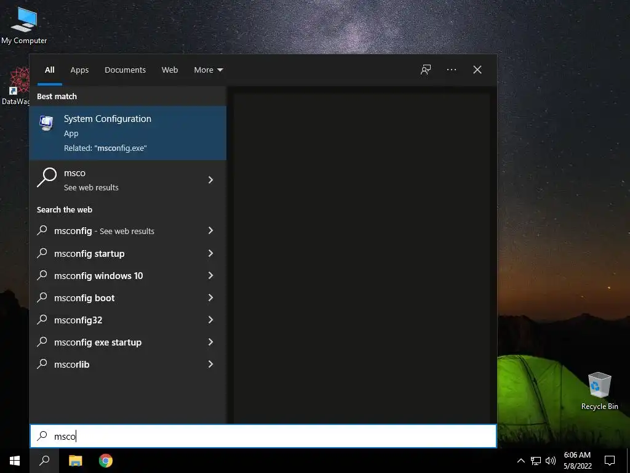Screen dimensions: 630x473
Task: Open the network status tray icon
Action: pos(536,461)
